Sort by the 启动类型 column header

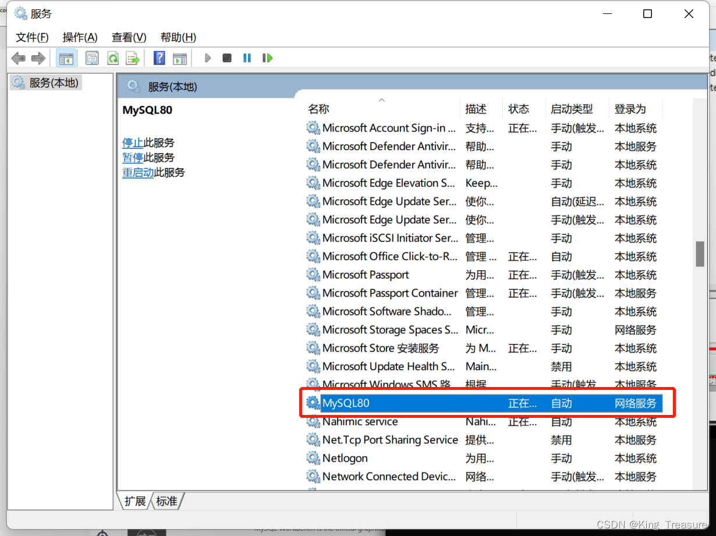pyautogui.click(x=577, y=109)
